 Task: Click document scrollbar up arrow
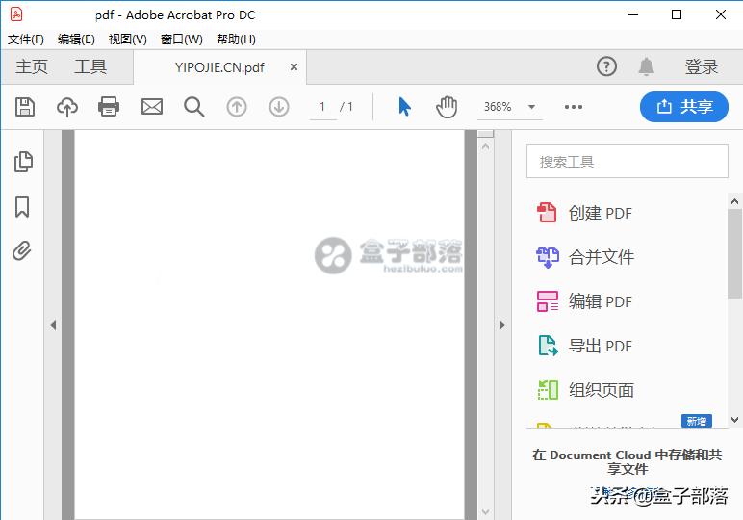point(485,147)
